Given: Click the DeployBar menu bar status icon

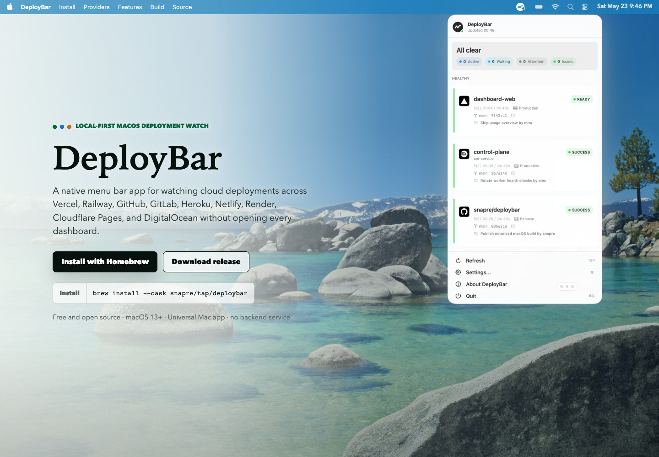Looking at the screenshot, I should coord(520,7).
